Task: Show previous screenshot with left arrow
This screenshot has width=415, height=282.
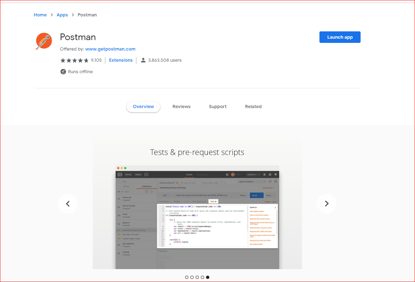Action: (68, 204)
